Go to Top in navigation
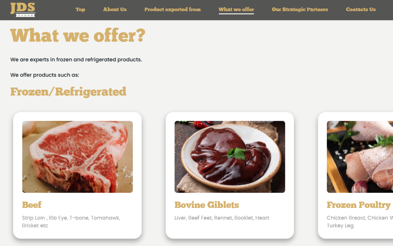The image size is (393, 246). click(x=80, y=9)
